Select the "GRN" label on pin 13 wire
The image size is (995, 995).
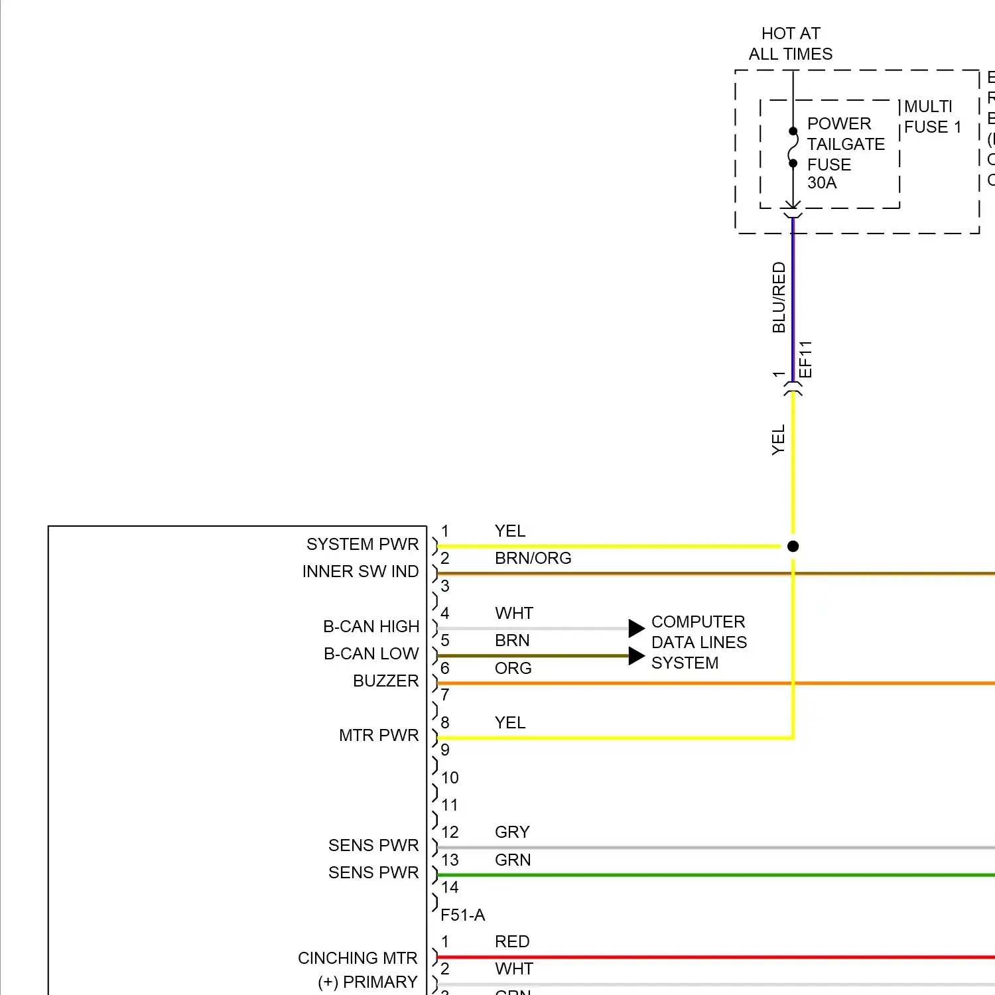pos(513,860)
